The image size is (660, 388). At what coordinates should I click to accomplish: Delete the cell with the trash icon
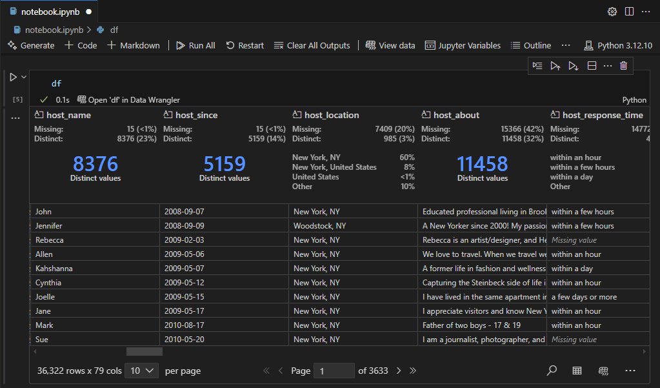pos(623,66)
